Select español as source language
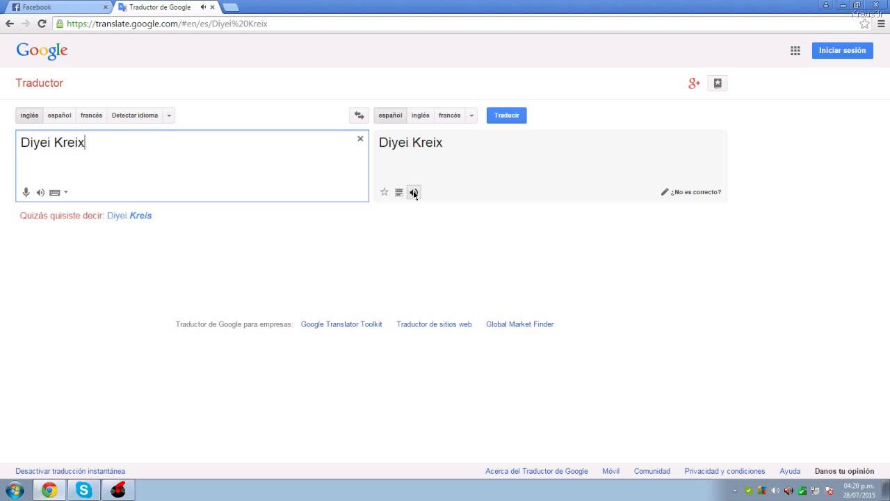The width and height of the screenshot is (890, 501). [59, 116]
